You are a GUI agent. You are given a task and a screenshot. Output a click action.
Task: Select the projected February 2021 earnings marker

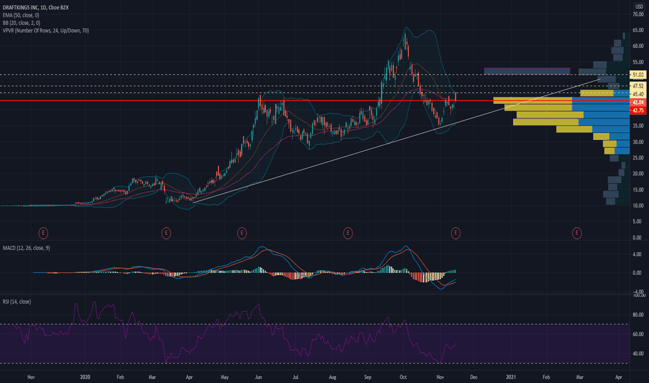577,233
